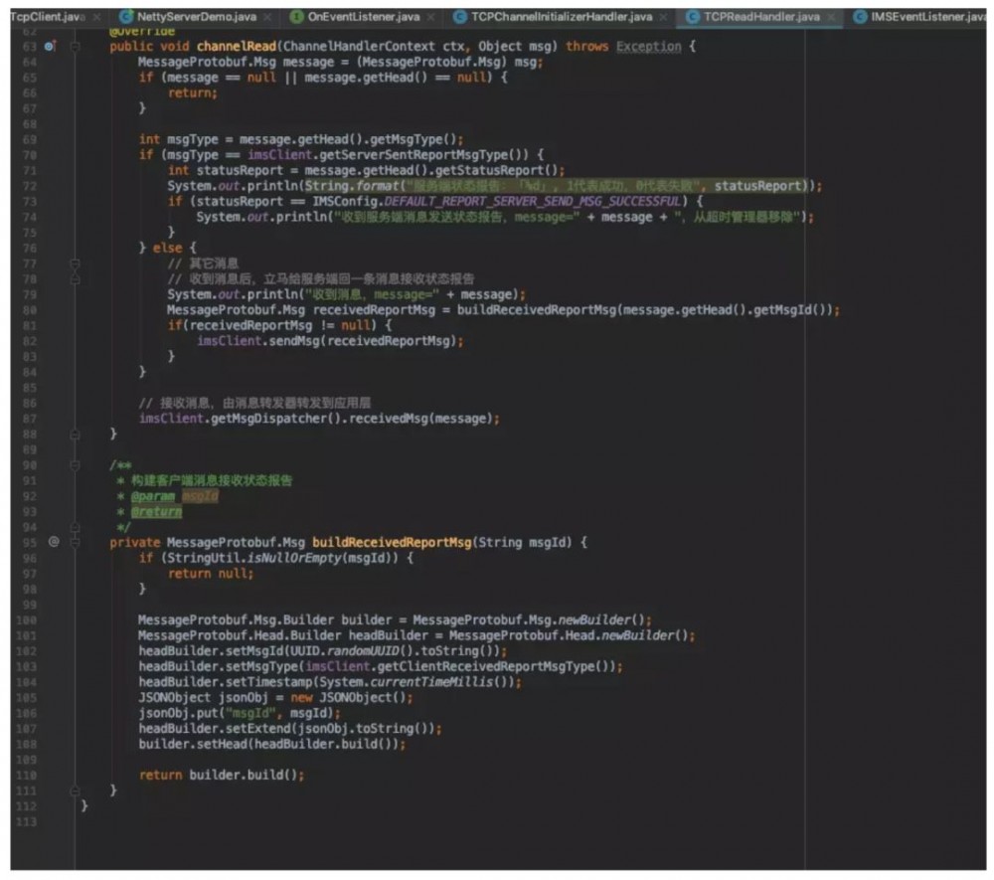The image size is (994, 880).
Task: Toggle the comment fold marker at line 77
Action: click(75, 264)
